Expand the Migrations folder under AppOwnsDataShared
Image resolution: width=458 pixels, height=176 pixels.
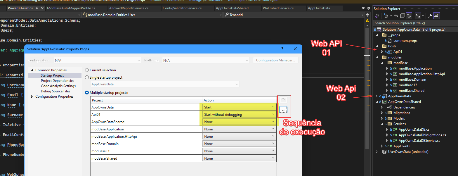tap(382, 113)
